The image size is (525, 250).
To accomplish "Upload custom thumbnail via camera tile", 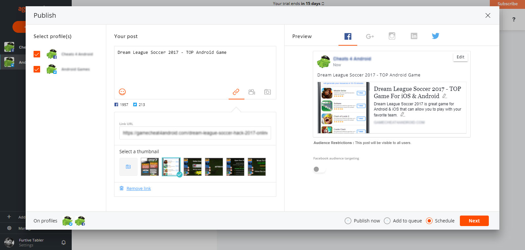I will pyautogui.click(x=128, y=167).
